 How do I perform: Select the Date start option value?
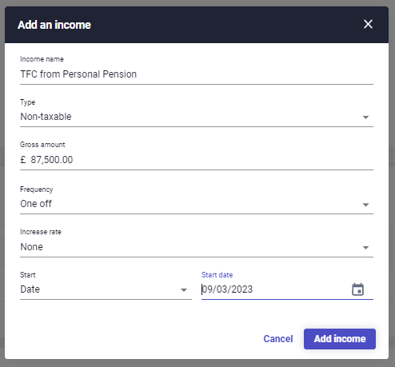click(x=30, y=289)
